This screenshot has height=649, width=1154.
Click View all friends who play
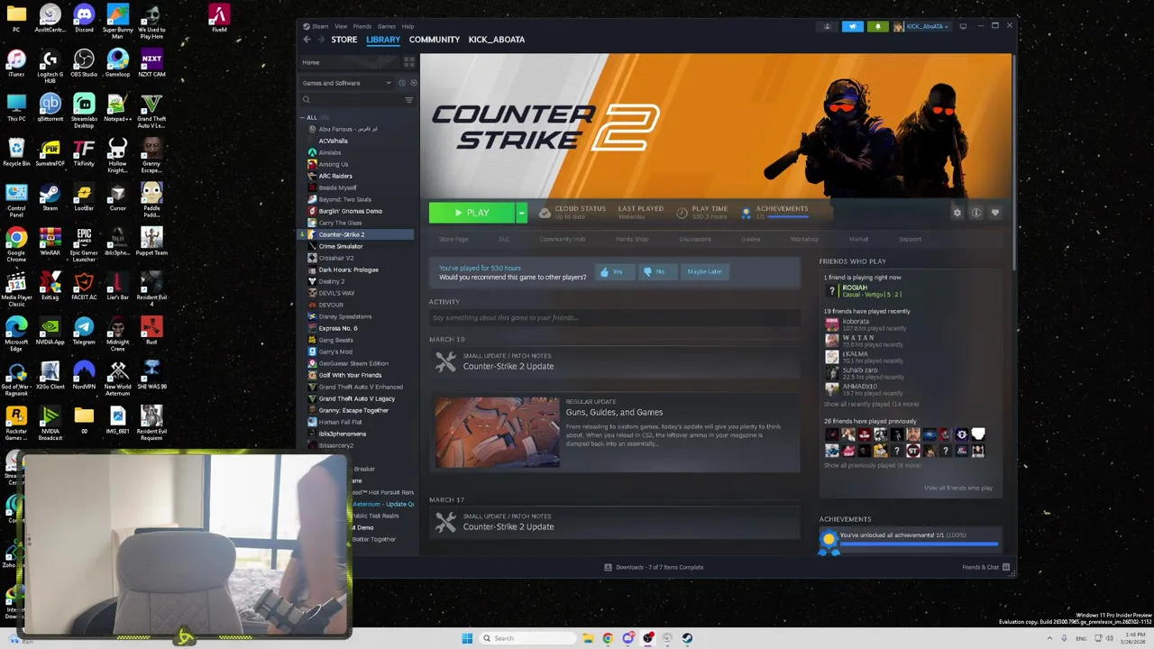[957, 488]
